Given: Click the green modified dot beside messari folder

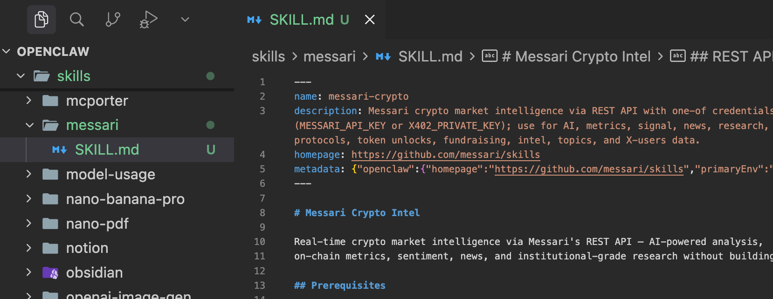Looking at the screenshot, I should tap(210, 125).
